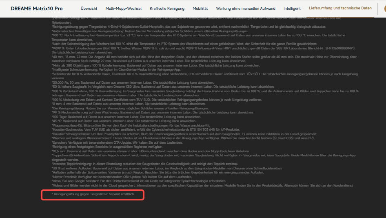Click the footnote starting '*30.000 Pa, 30 cm'
Image resolution: width=386 pixels, height=218 pixels.
pyautogui.click(x=133, y=82)
